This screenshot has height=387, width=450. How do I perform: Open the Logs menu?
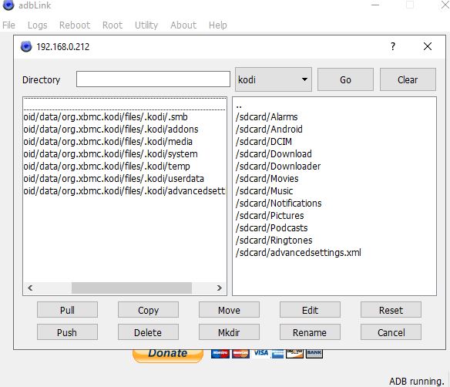coord(37,25)
